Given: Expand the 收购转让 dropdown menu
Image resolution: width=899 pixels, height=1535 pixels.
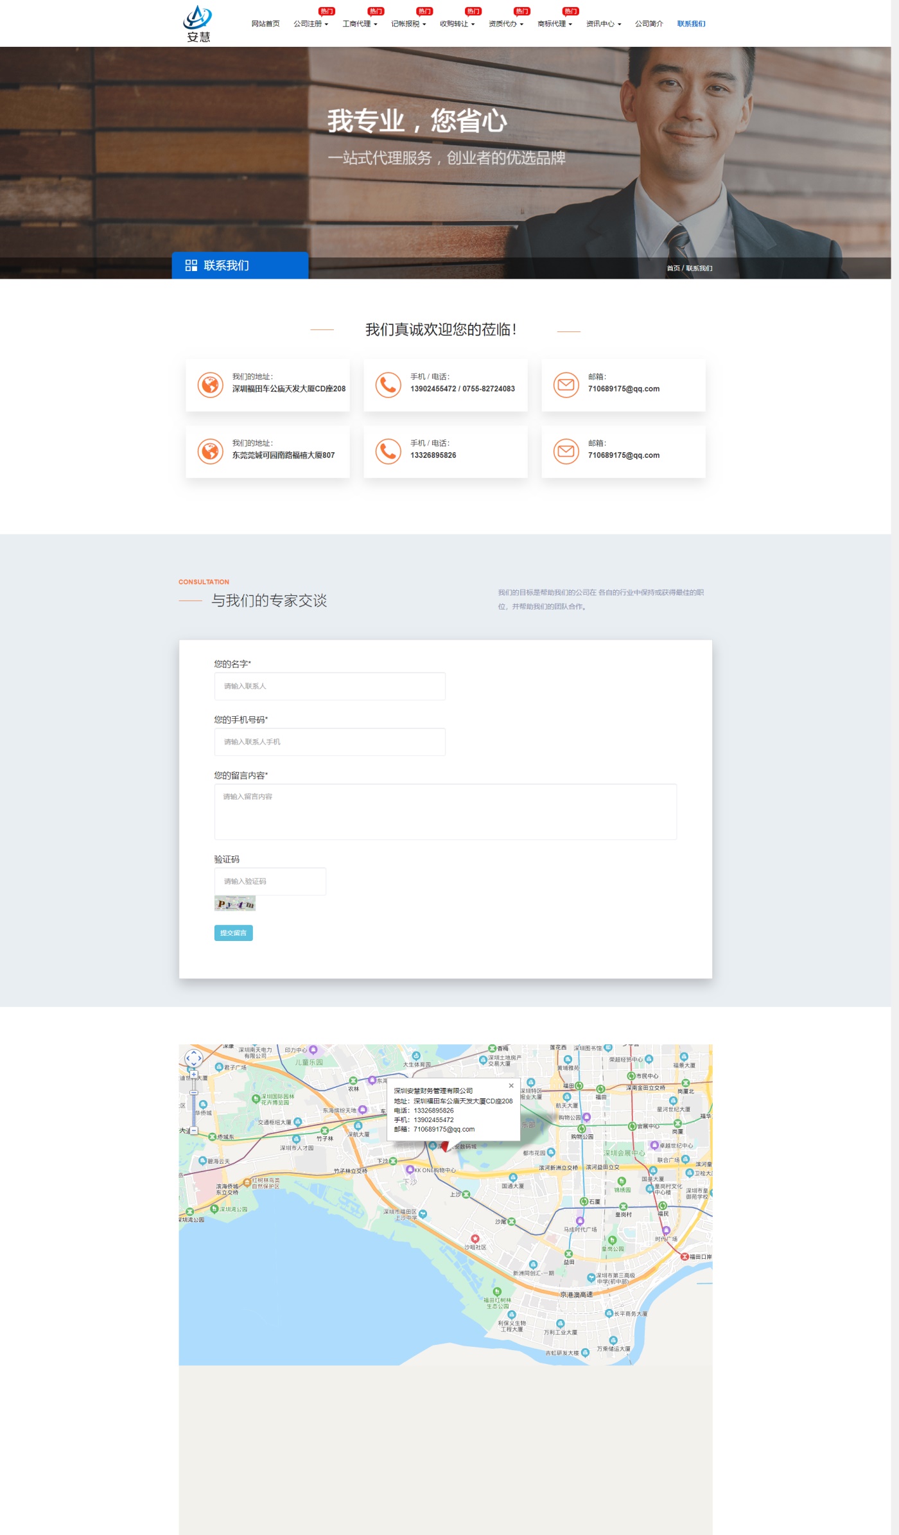Looking at the screenshot, I should tap(457, 24).
